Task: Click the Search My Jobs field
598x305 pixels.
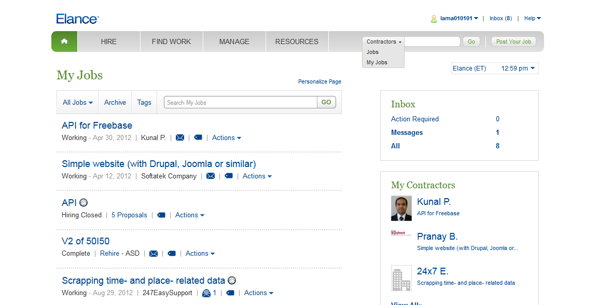Action: pyautogui.click(x=241, y=103)
